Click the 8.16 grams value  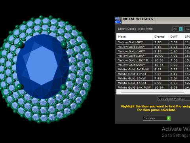158,47
